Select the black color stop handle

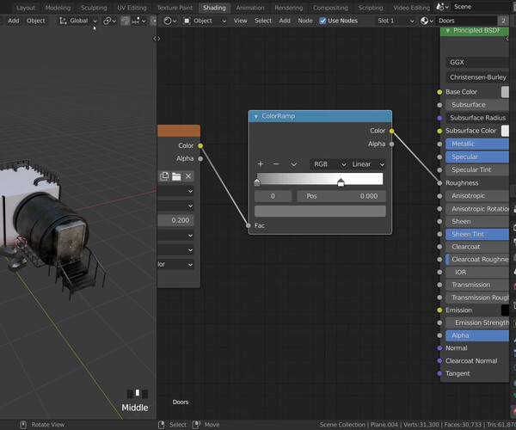(257, 182)
